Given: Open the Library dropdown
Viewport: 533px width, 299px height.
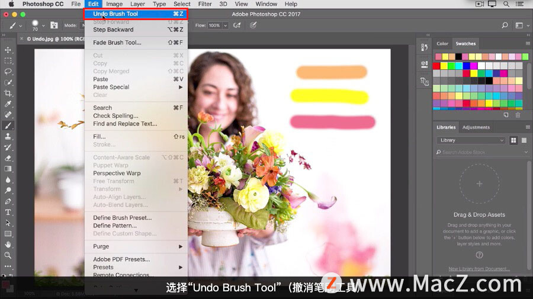Looking at the screenshot, I should pyautogui.click(x=471, y=140).
